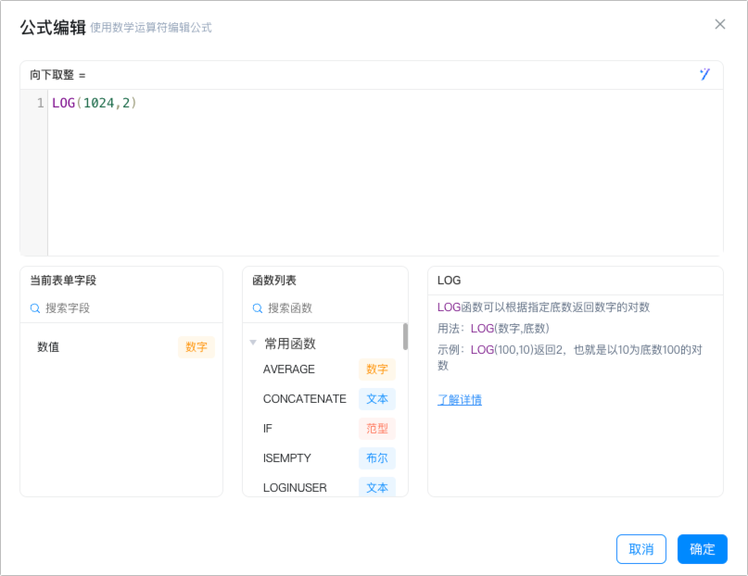Viewport: 748px width, 576px height.
Task: Click the 取消 button
Action: click(640, 549)
